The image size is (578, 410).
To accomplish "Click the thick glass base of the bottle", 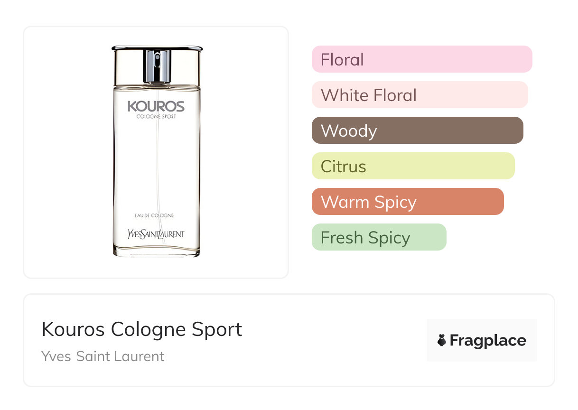I will (x=156, y=252).
